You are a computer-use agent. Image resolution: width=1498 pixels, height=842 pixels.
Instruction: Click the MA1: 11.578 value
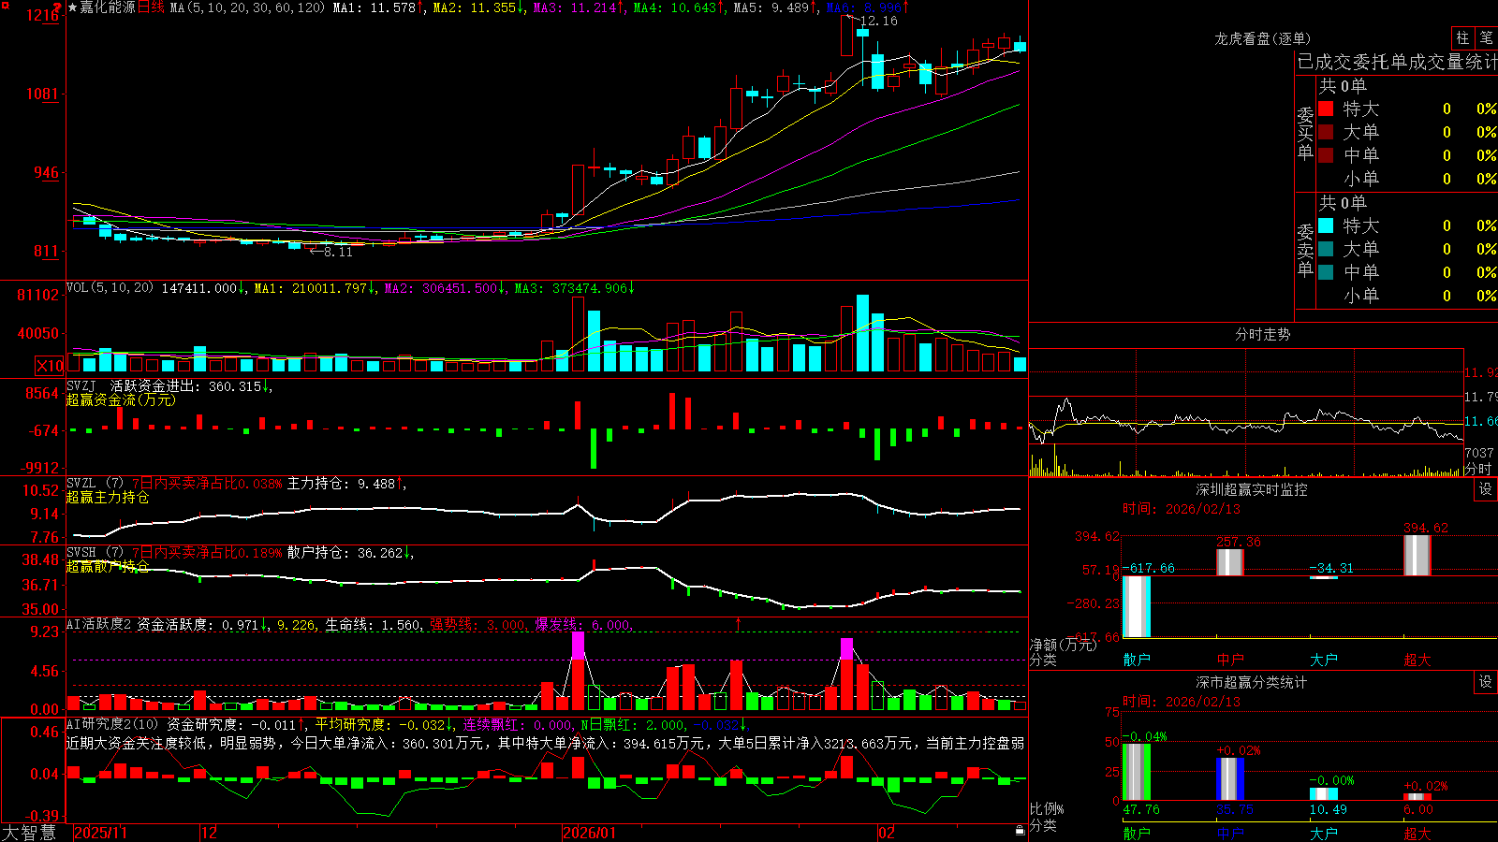tap(374, 7)
